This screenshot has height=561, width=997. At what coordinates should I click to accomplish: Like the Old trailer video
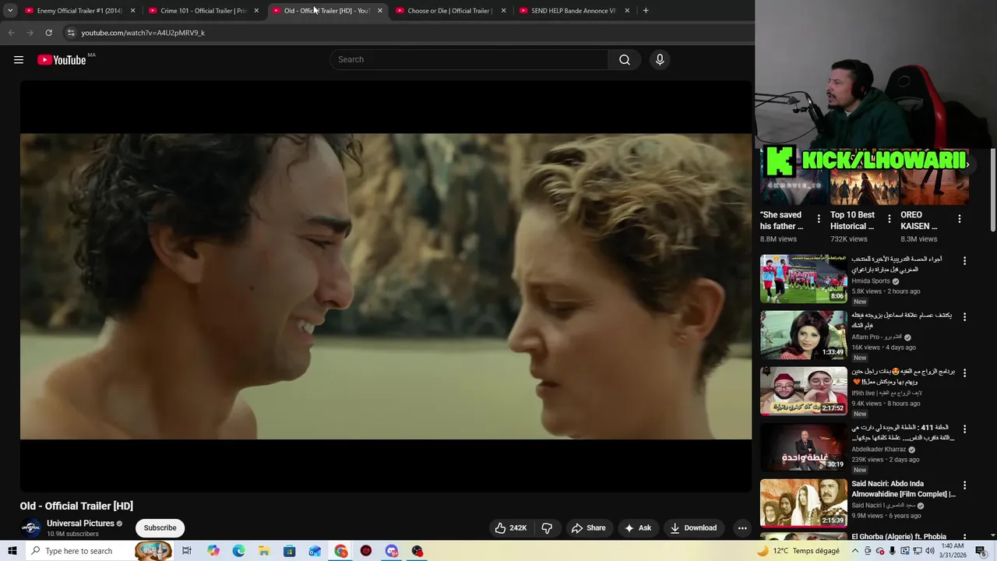coord(511,527)
